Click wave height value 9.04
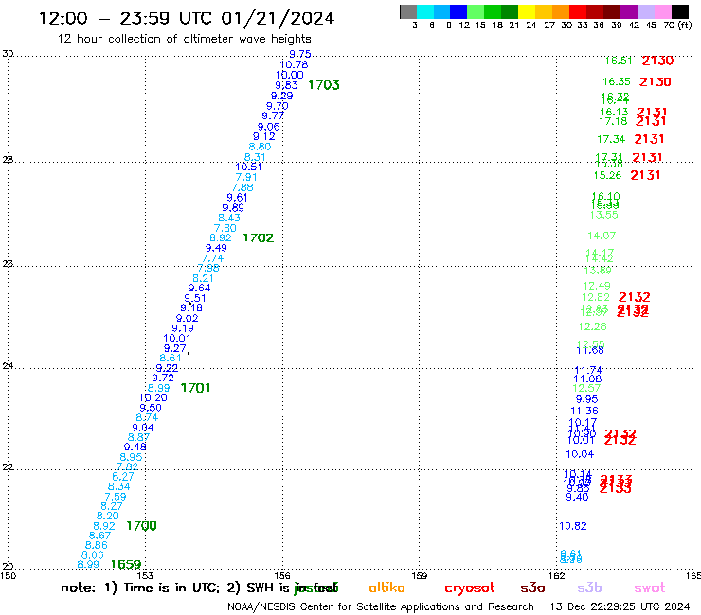The image size is (701, 615). 143,428
